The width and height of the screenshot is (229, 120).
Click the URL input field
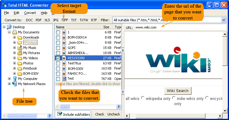[x=180, y=27]
